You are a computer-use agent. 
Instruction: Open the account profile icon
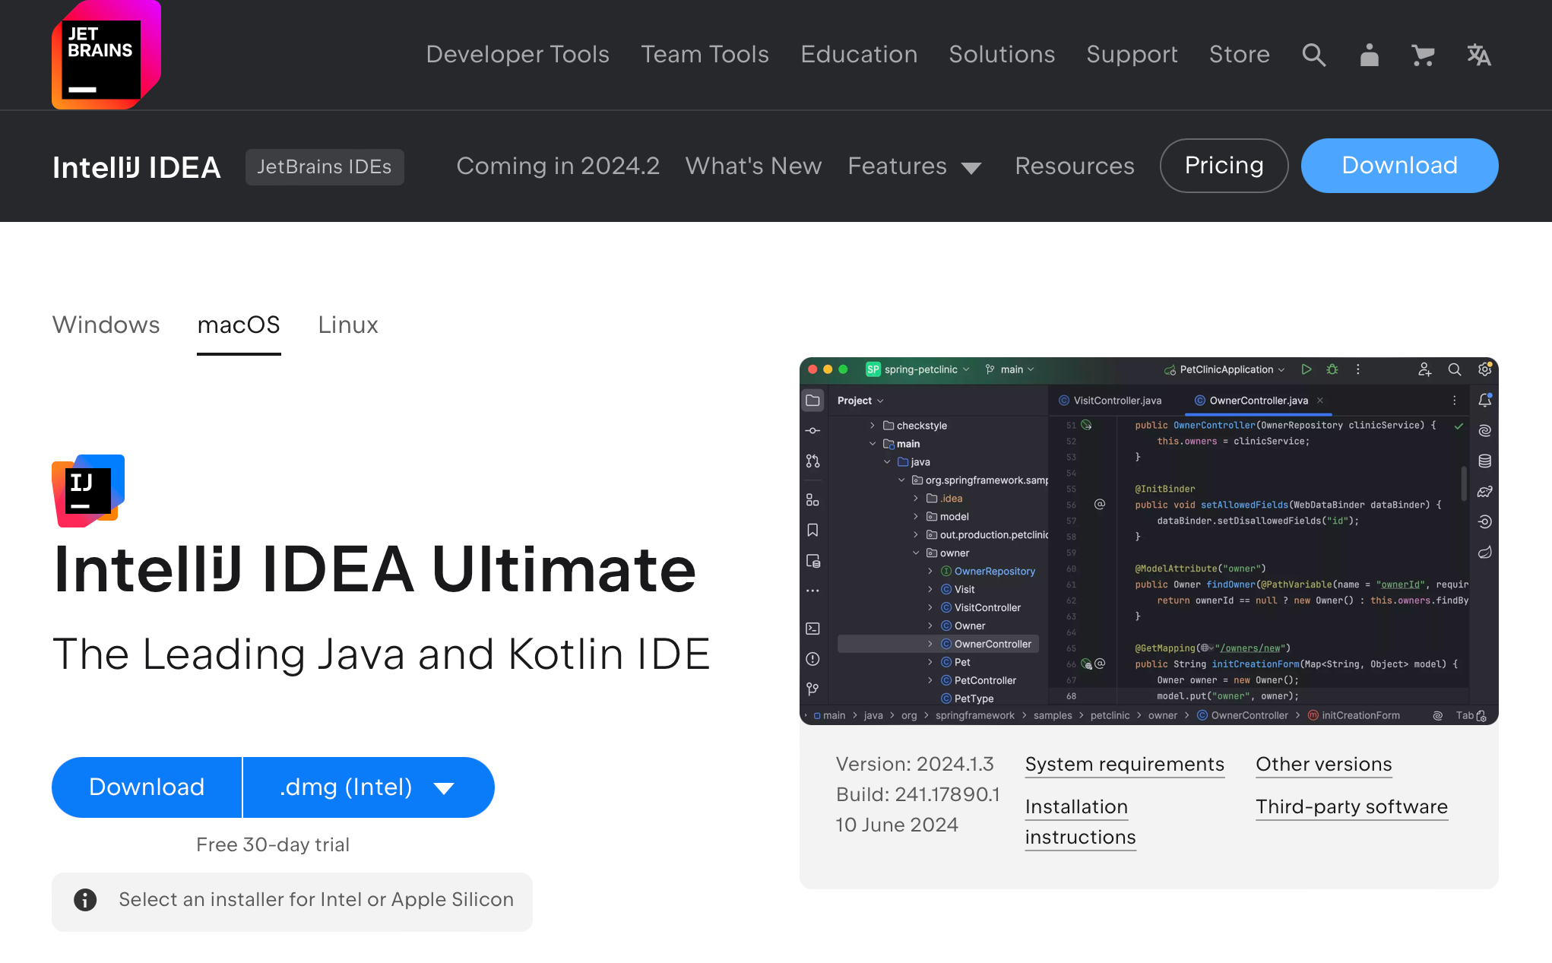pos(1369,55)
